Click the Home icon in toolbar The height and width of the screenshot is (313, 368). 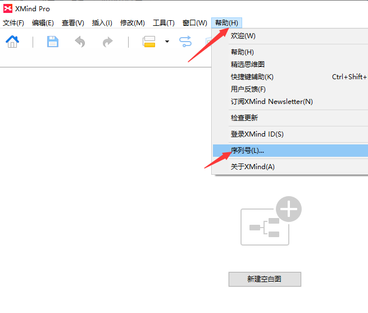pyautogui.click(x=12, y=42)
